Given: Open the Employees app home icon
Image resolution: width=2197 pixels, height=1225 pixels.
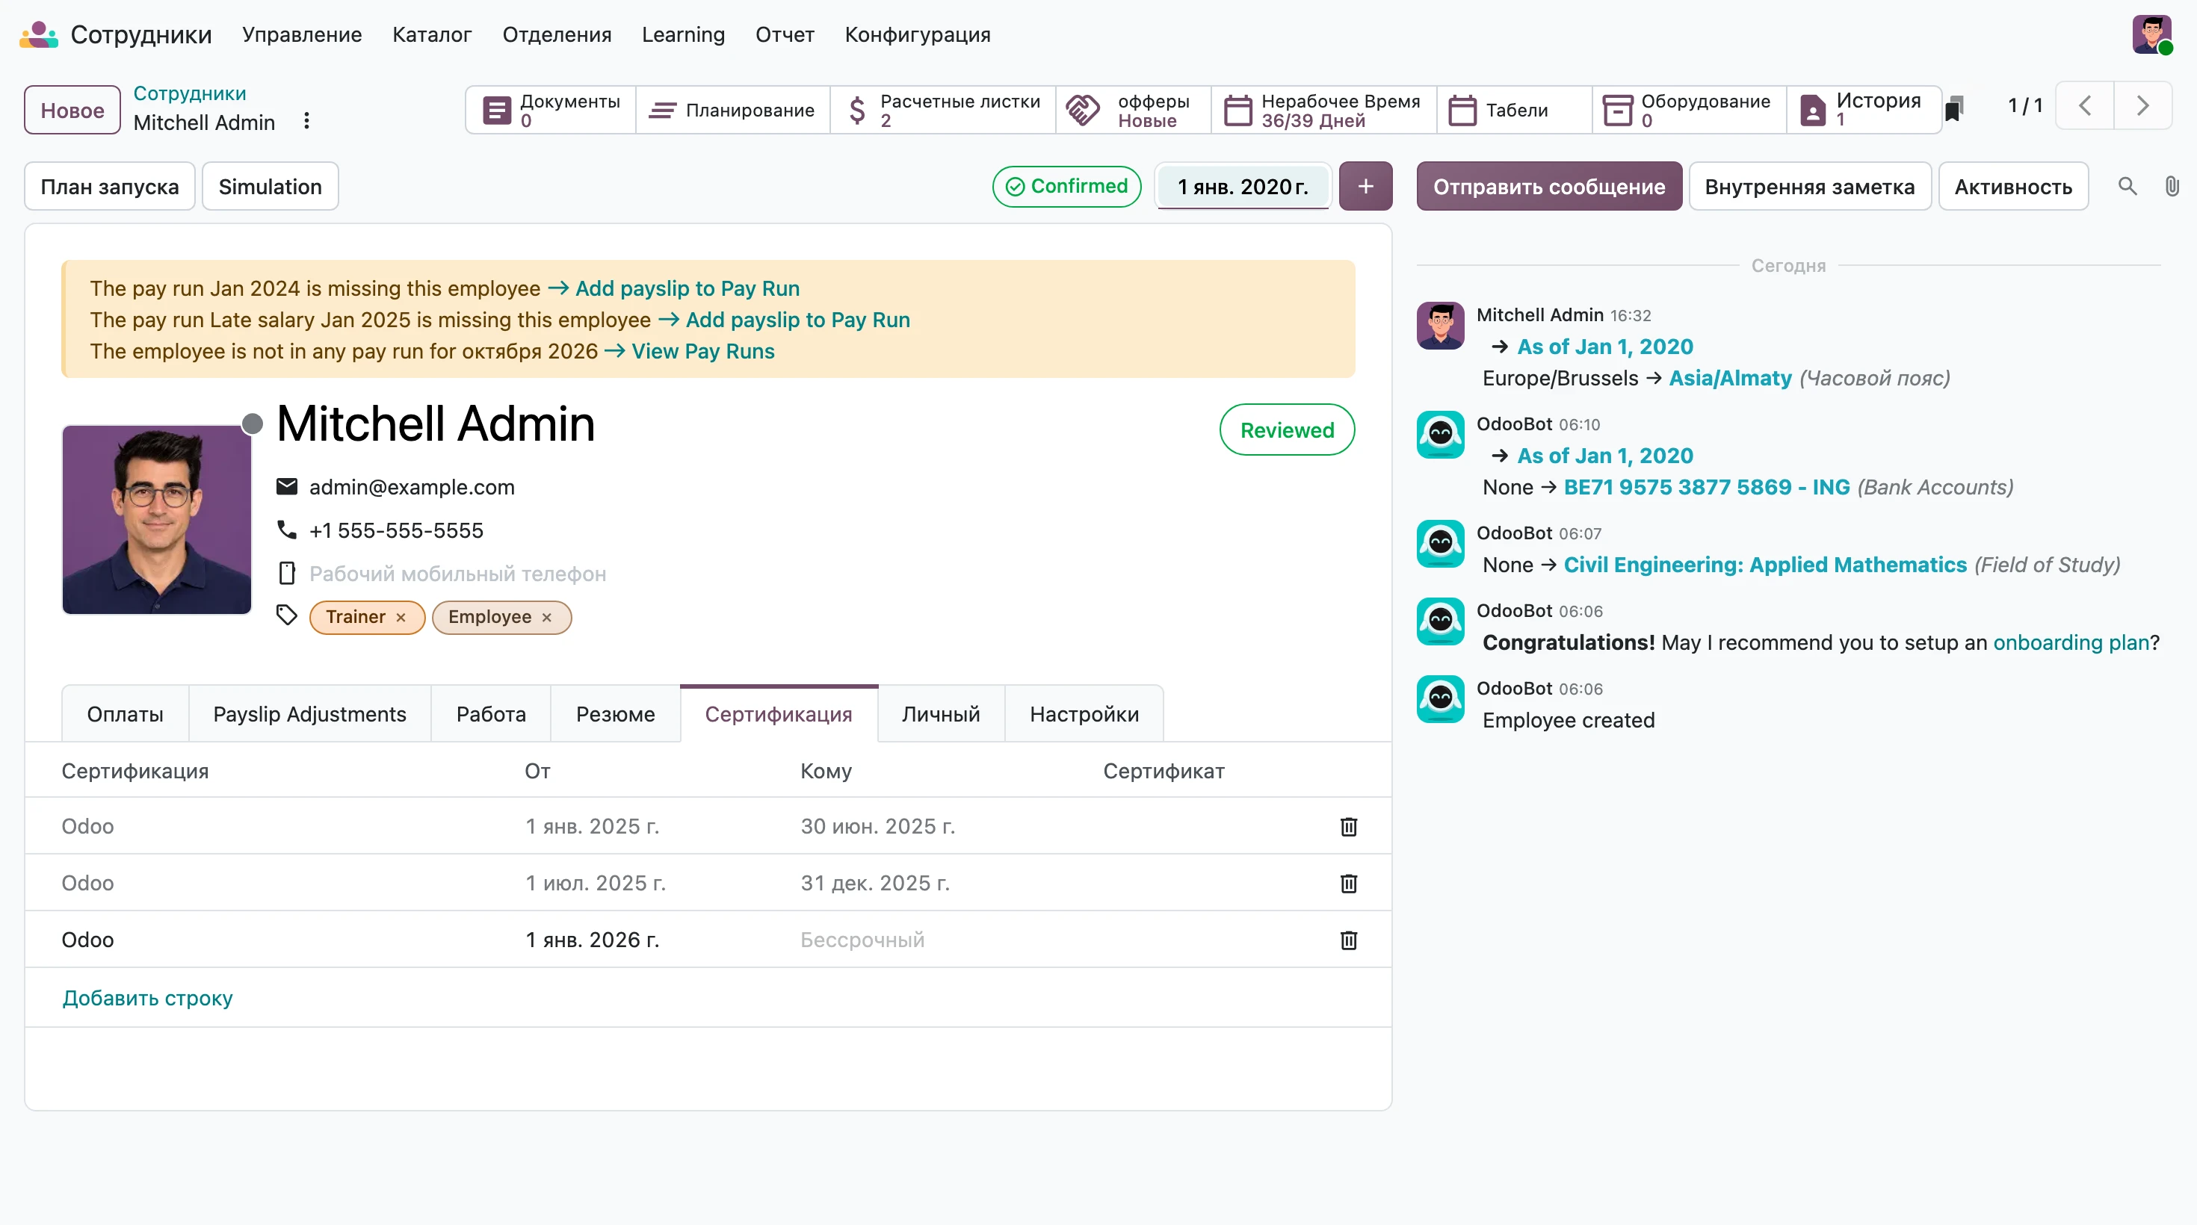Looking at the screenshot, I should pyautogui.click(x=38, y=34).
